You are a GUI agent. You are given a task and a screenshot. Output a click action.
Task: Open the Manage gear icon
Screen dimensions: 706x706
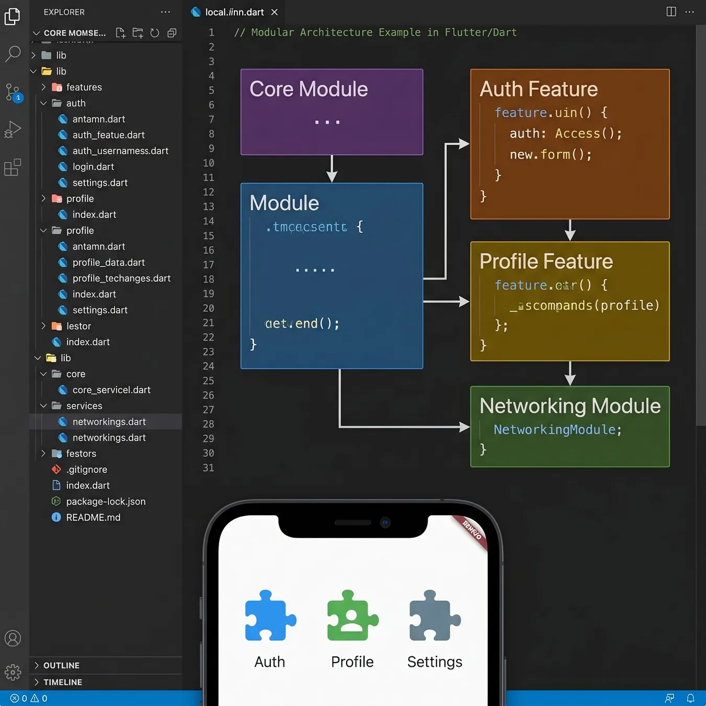13,672
